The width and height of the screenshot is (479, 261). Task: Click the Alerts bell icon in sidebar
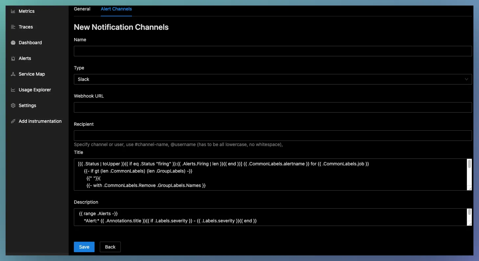click(13, 58)
